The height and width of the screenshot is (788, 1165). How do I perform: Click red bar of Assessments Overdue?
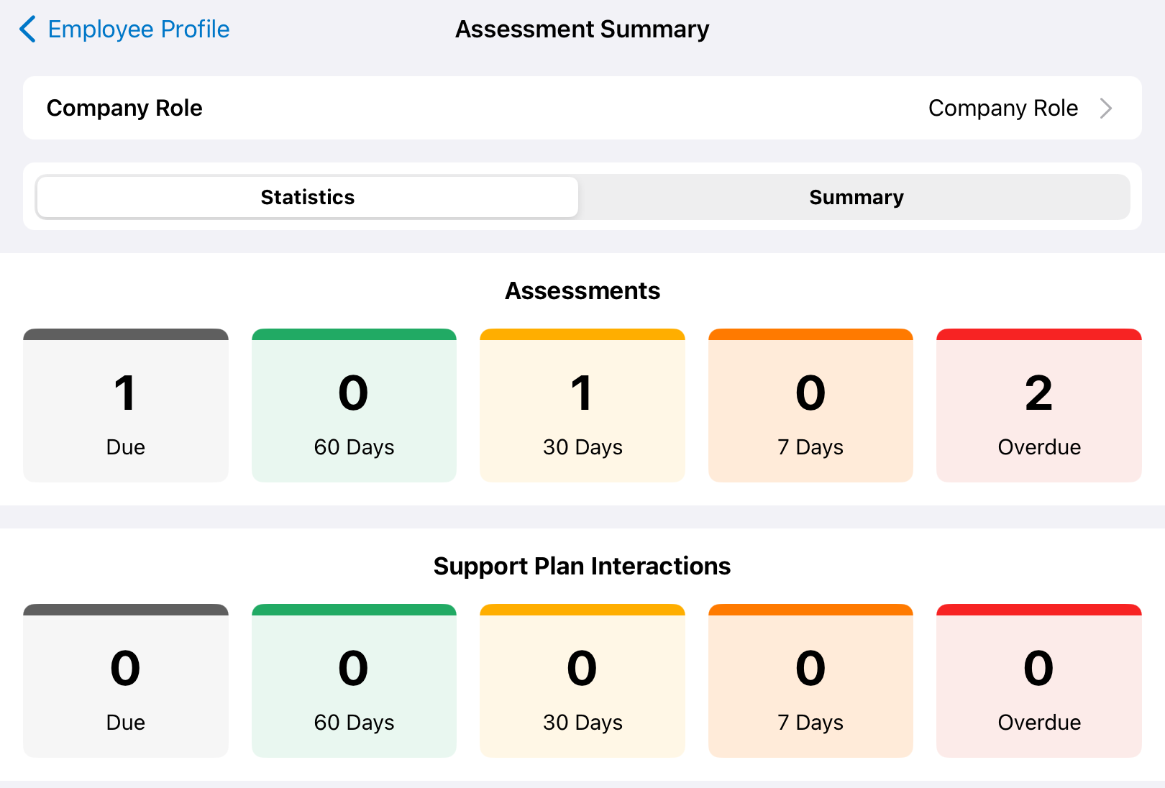coord(1039,334)
